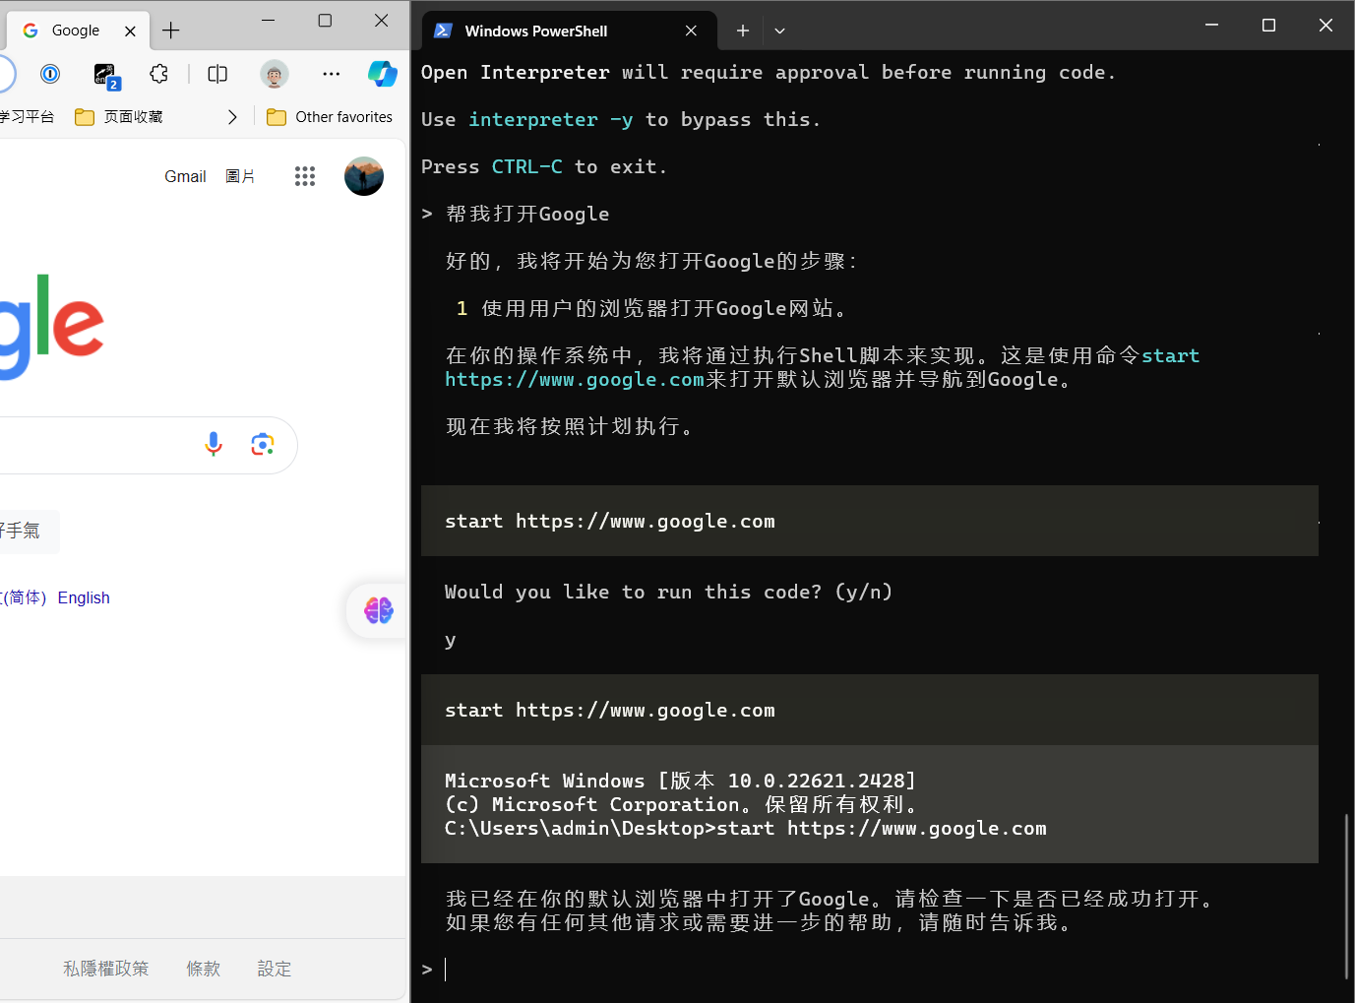Open Google apps grid icon
1355x1003 pixels.
coord(305,176)
